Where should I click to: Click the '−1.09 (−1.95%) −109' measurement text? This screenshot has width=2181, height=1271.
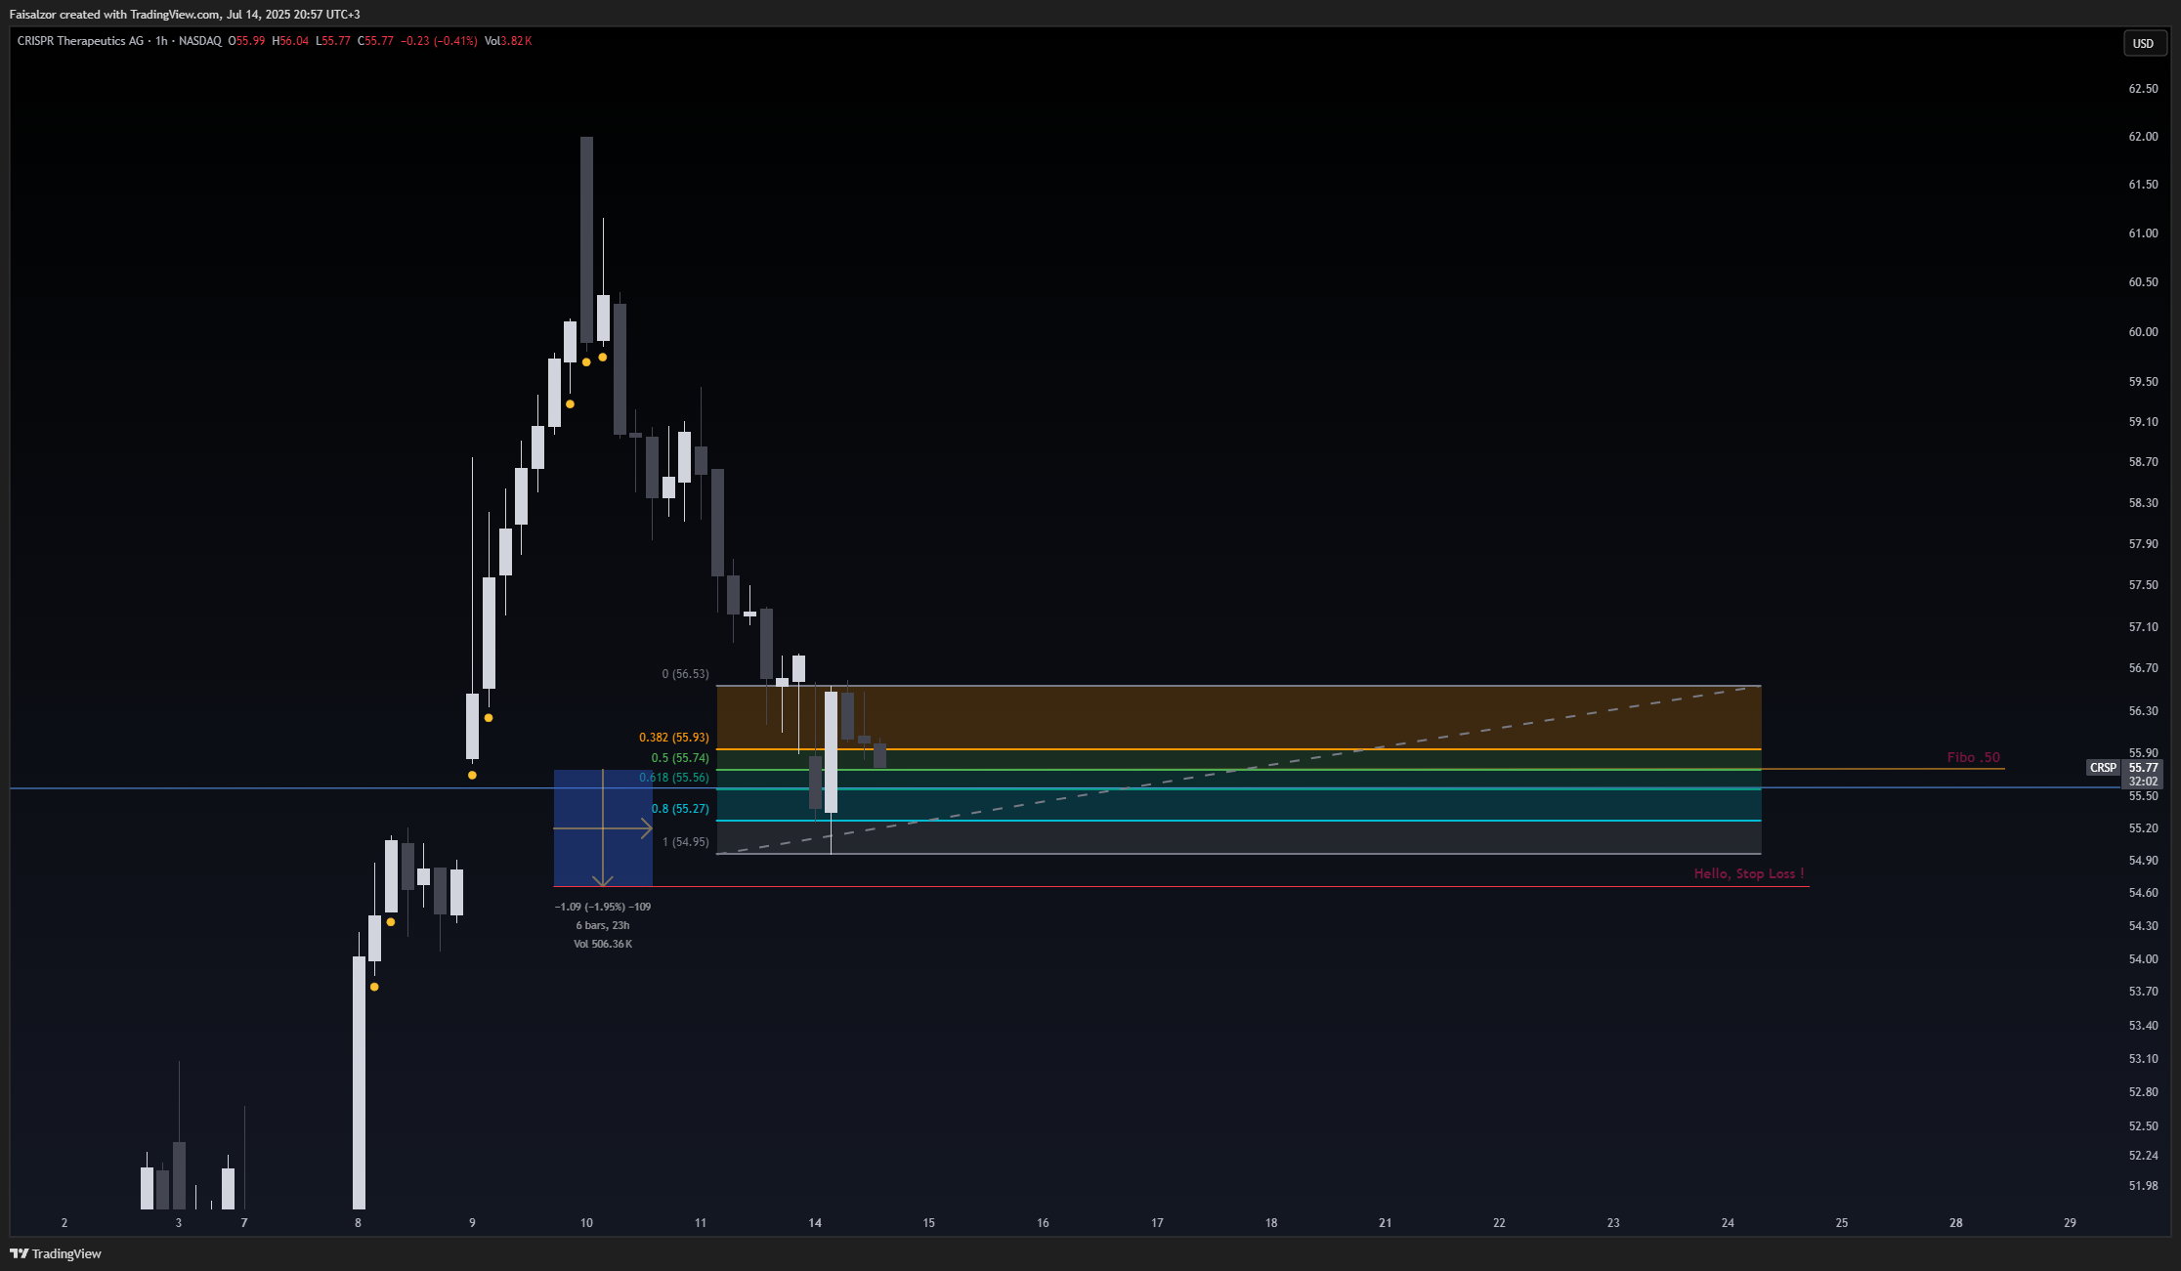(x=603, y=907)
